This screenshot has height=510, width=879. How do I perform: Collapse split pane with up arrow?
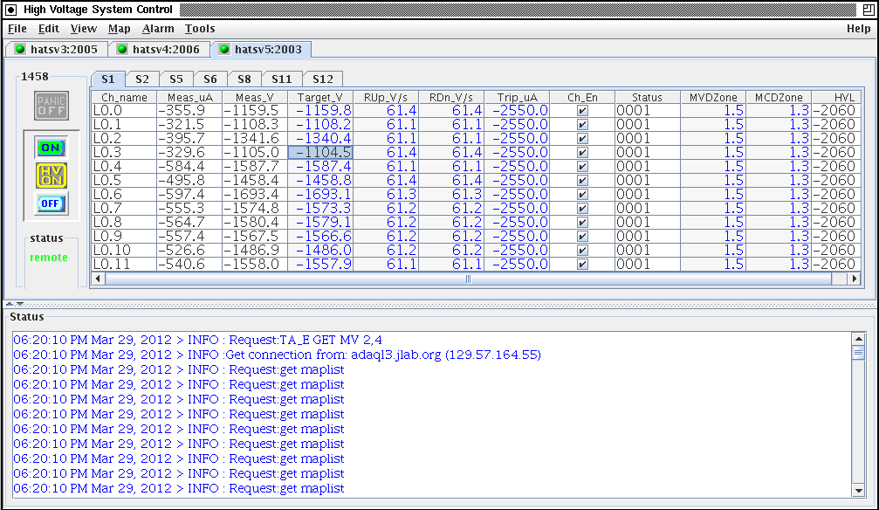[10, 304]
